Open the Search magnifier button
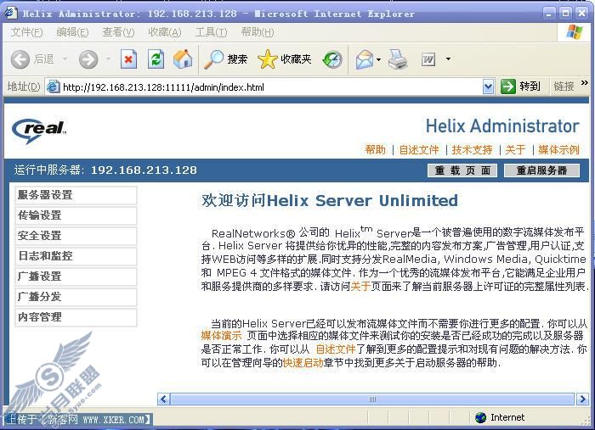 click(x=226, y=59)
